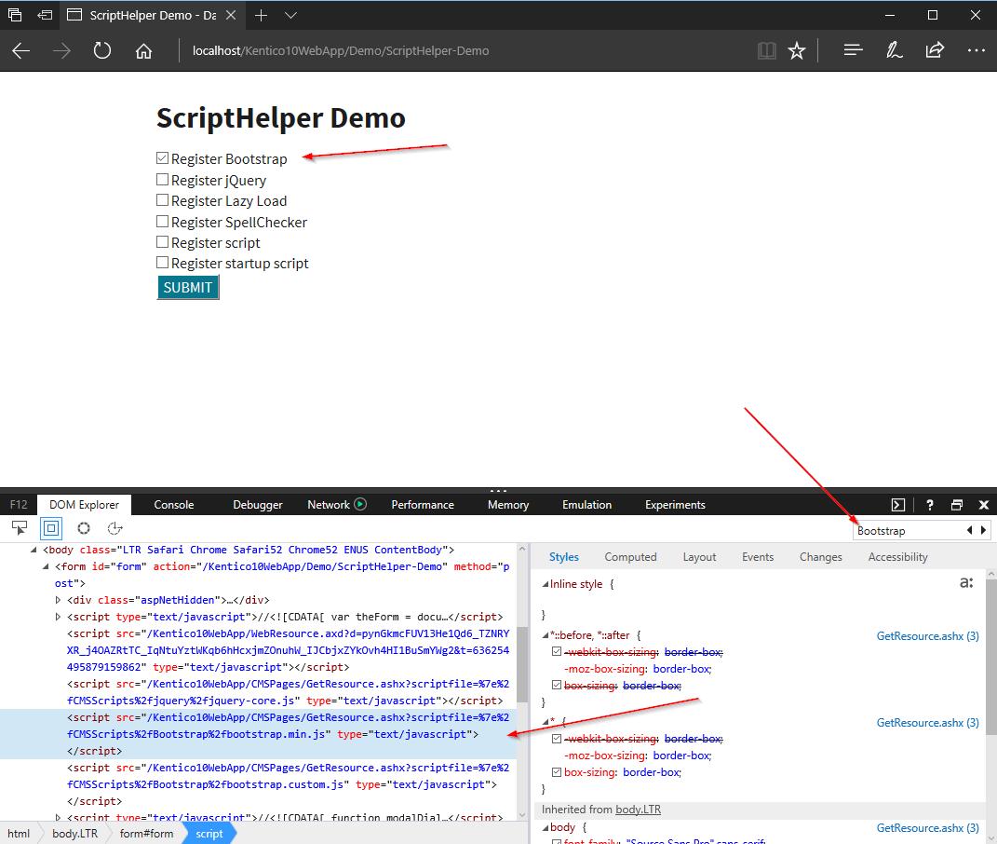Toggle element highlighting in DOM Explorer toolbar
Image resolution: width=997 pixels, height=844 pixels.
click(x=51, y=526)
